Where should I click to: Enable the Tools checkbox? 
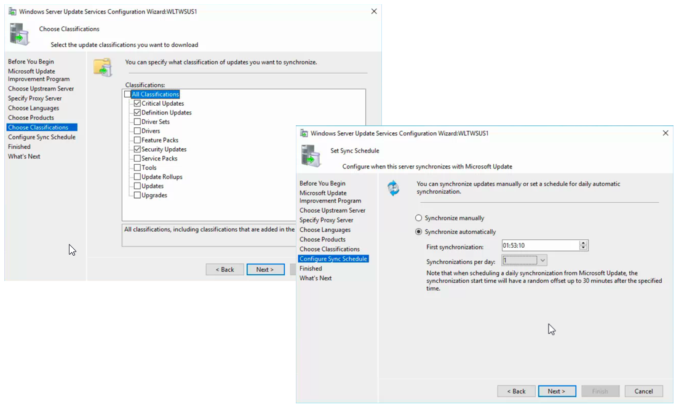(137, 168)
